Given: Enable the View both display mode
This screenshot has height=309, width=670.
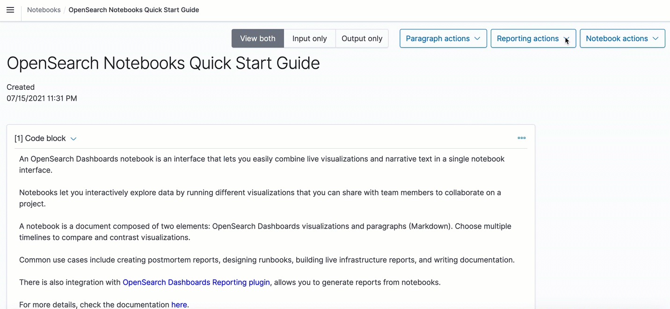Looking at the screenshot, I should (257, 38).
